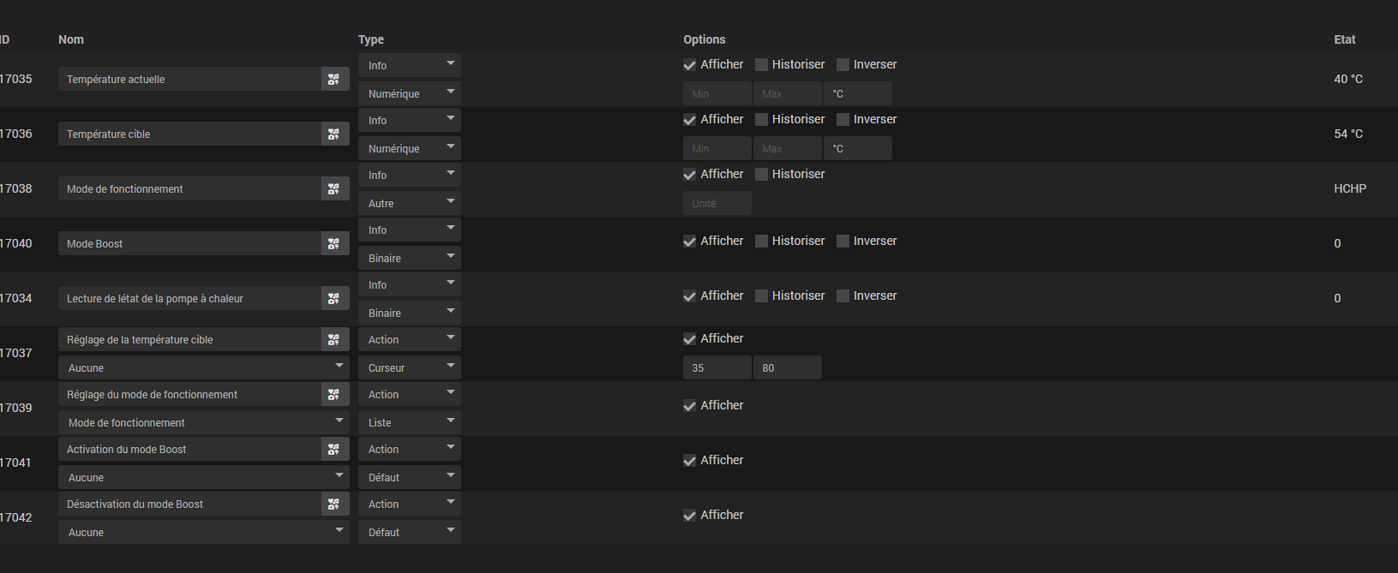Viewport: 1398px width, 573px height.
Task: Open linked info dropdown showing Mode de fonctionnement
Action: (203, 422)
